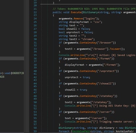Click ContainsKey on the "/statekey" line
The width and height of the screenshot is (136, 133).
88,96
